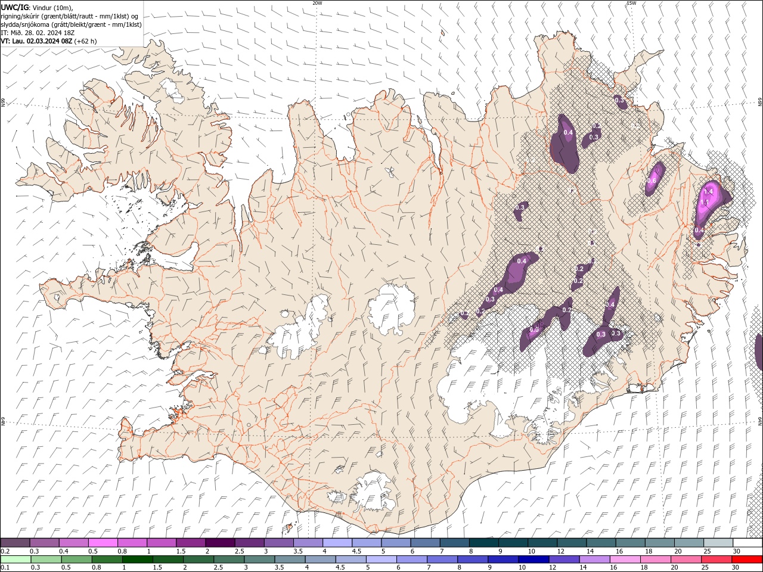Select the 30 white swatch in the snow scale
Screen dimensions: 763x572
pos(747,543)
